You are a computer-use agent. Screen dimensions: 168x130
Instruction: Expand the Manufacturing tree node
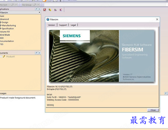pyautogui.click(x=1, y=25)
